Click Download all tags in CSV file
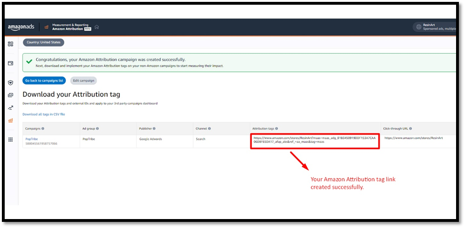This screenshot has width=465, height=228. pyautogui.click(x=44, y=114)
